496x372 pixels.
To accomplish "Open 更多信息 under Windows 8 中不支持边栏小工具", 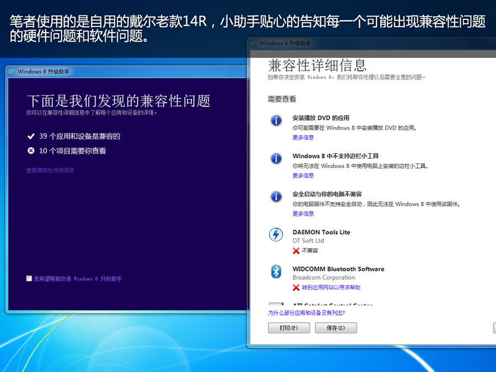I will pyautogui.click(x=303, y=176).
